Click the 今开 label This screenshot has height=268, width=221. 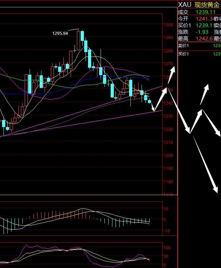point(183,18)
